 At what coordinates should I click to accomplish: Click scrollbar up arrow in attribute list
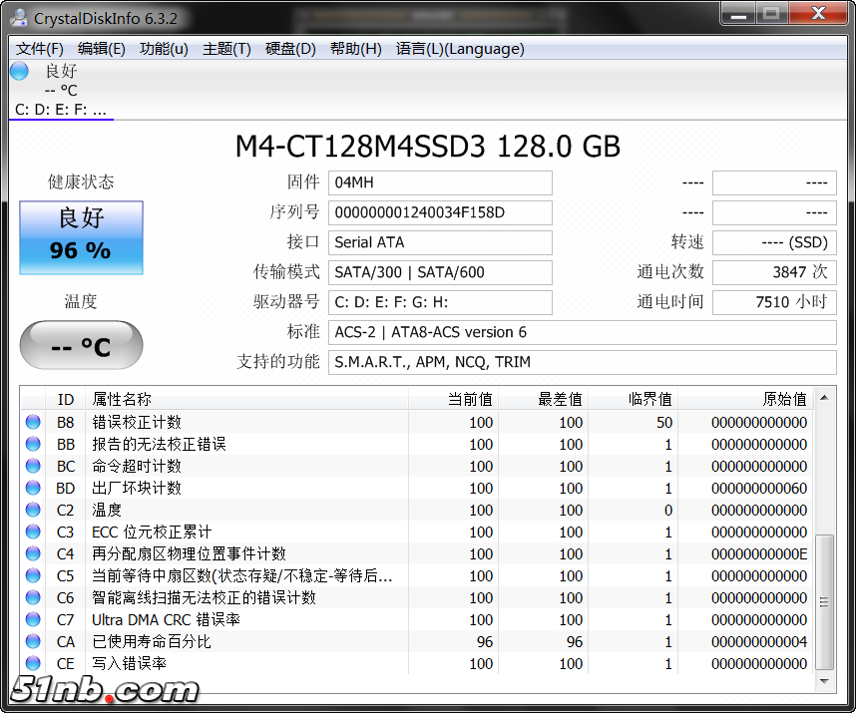point(825,399)
